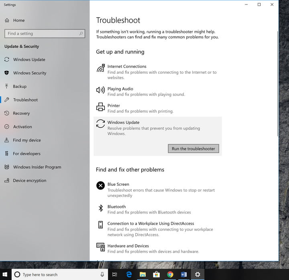Screen dimensions: 289x280
Task: Click the search magnifier in Find a setting
Action: (x=81, y=34)
